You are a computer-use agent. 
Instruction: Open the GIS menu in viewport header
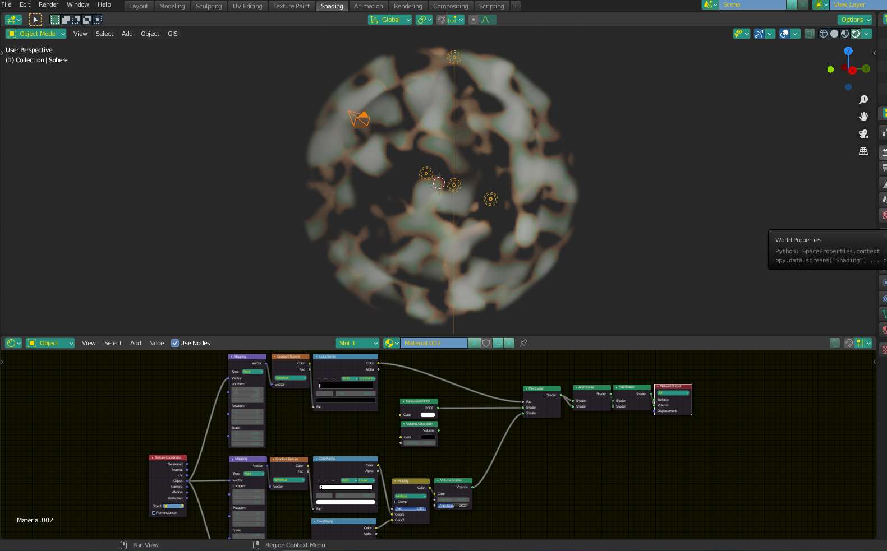[173, 34]
